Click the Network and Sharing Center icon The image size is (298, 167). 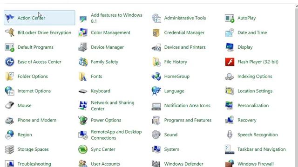click(x=83, y=105)
